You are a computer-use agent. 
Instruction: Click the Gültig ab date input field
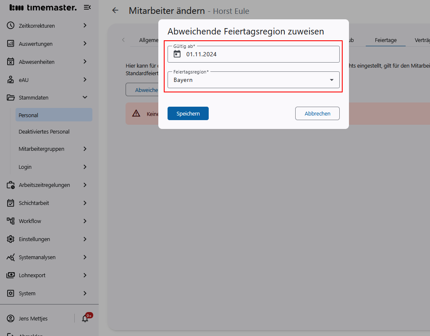(260, 54)
